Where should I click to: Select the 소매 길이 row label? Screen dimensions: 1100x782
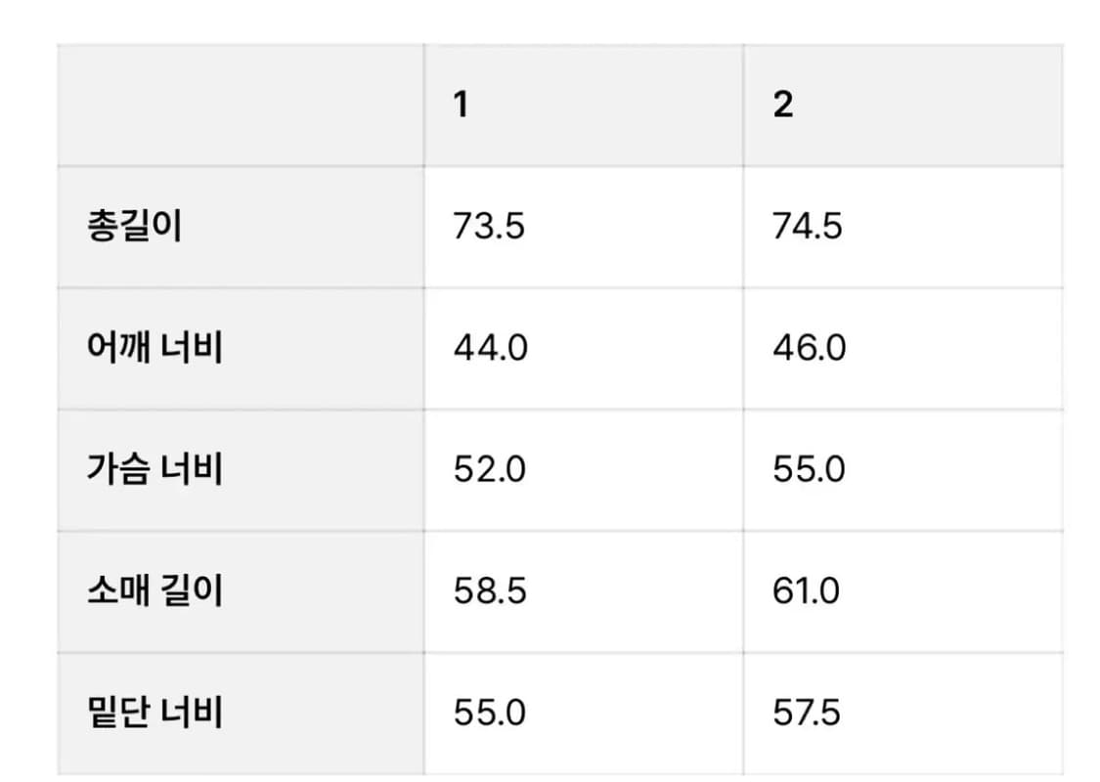(x=154, y=591)
